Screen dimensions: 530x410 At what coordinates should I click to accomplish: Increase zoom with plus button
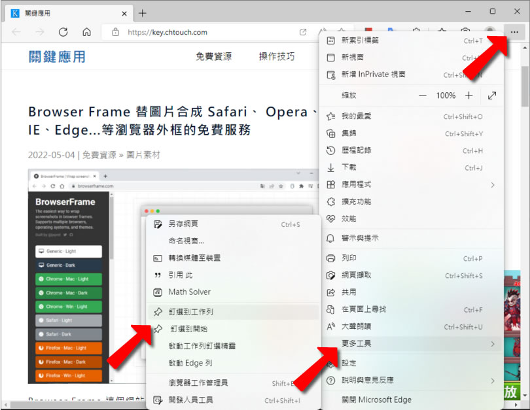468,95
